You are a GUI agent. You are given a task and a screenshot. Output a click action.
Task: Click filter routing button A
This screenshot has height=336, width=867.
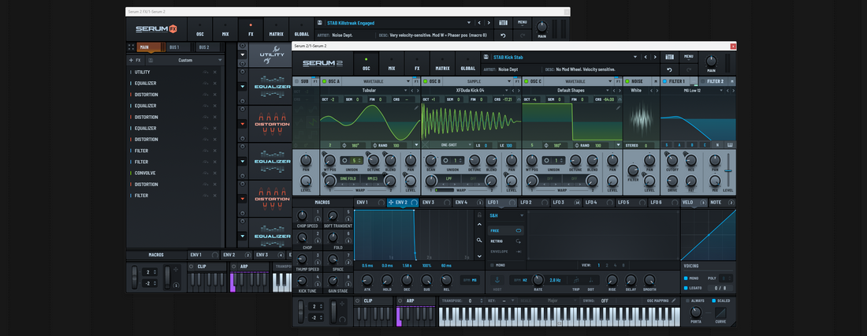(679, 145)
